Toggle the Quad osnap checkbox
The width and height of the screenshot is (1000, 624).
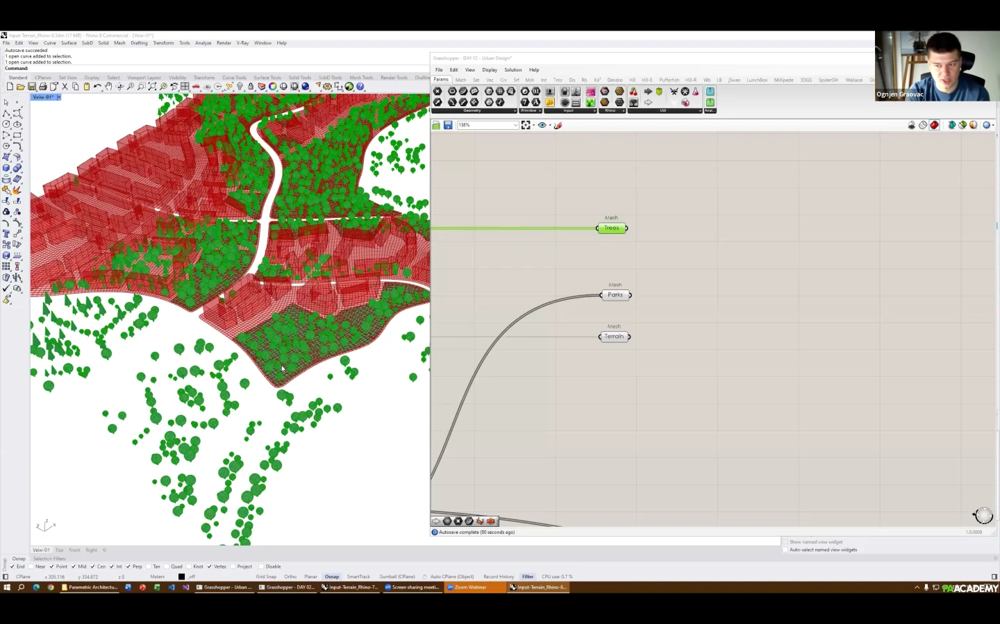tap(167, 566)
